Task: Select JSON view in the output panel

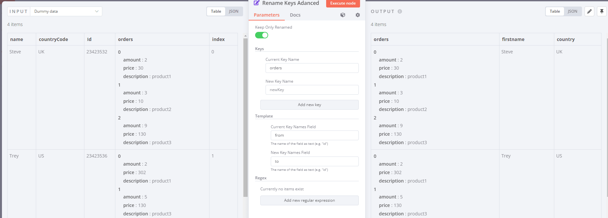Action: 572,11
